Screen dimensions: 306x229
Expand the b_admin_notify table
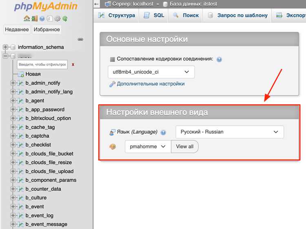coord(13,83)
